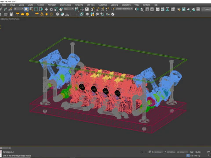Activate the Select and Manipulate tool
Image resolution: width=211 pixels, height=158 pixels.
[x=82, y=9]
